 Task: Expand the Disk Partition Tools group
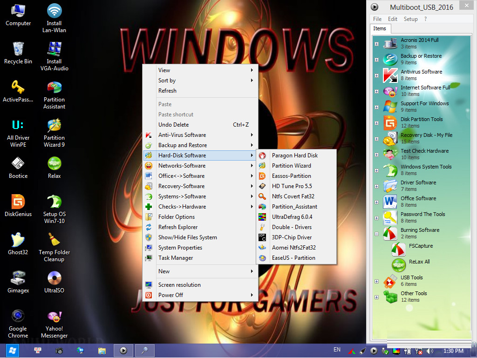tap(376, 123)
